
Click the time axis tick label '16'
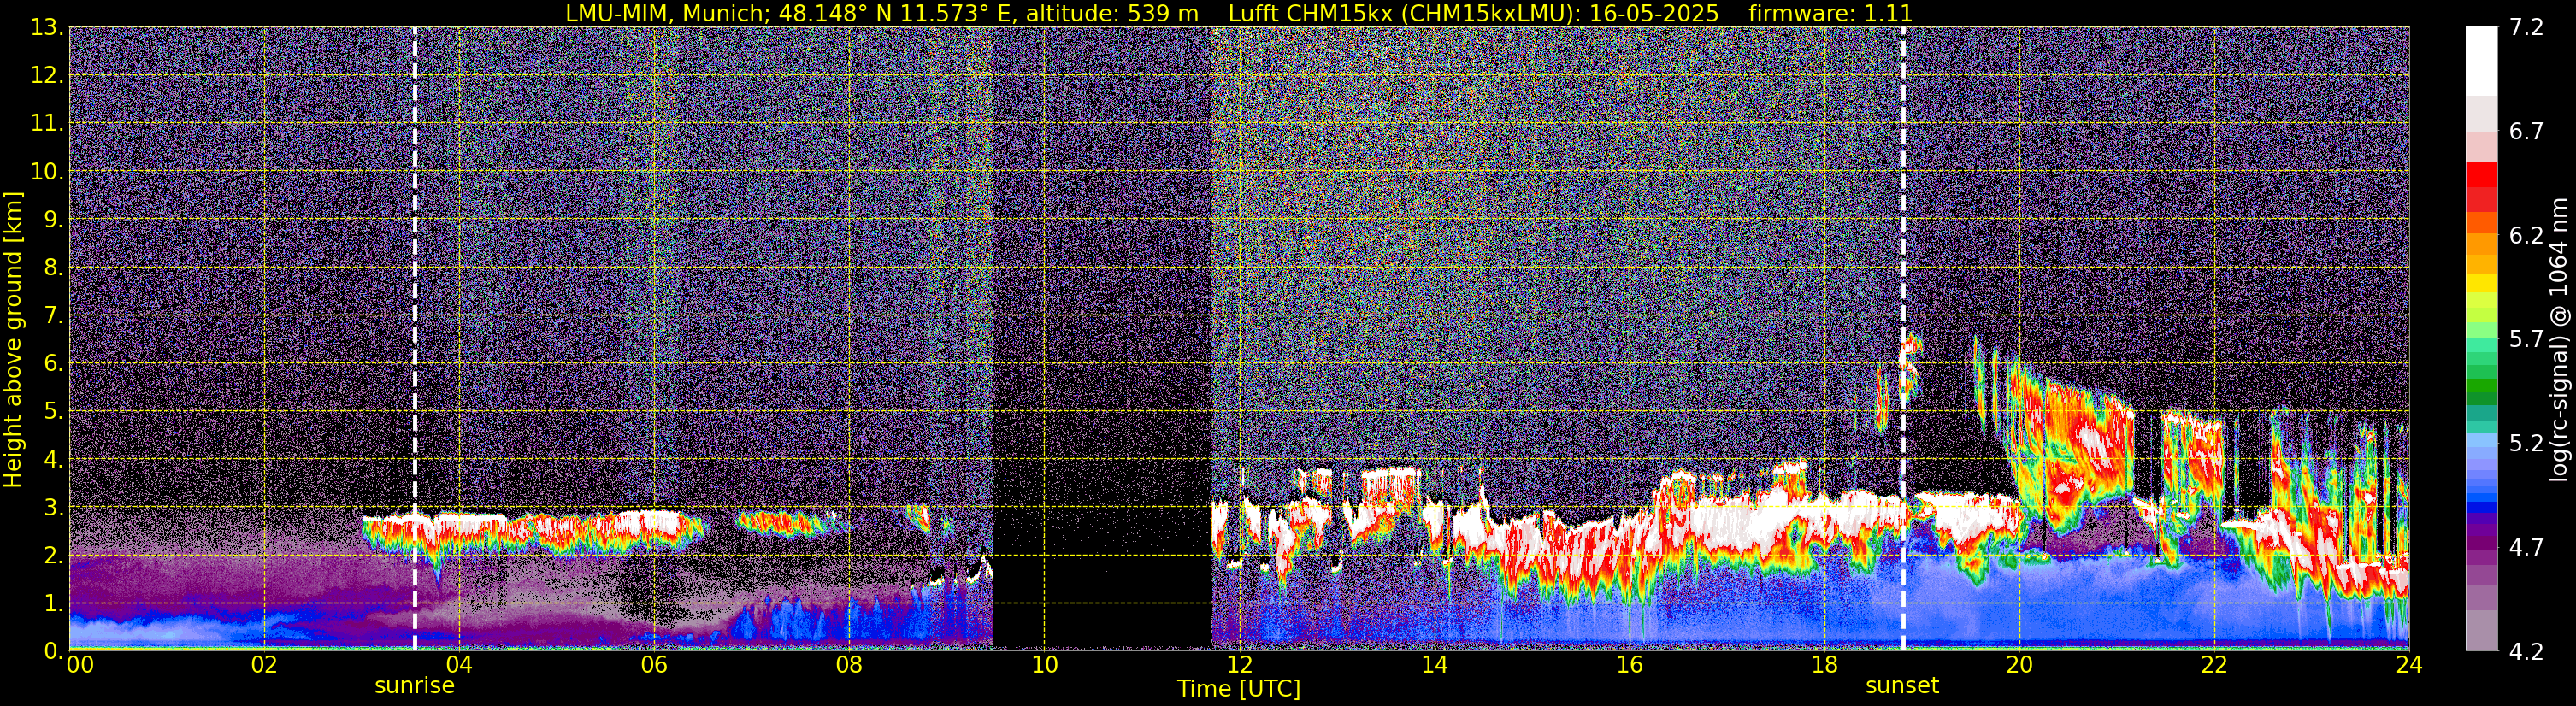point(1629,665)
